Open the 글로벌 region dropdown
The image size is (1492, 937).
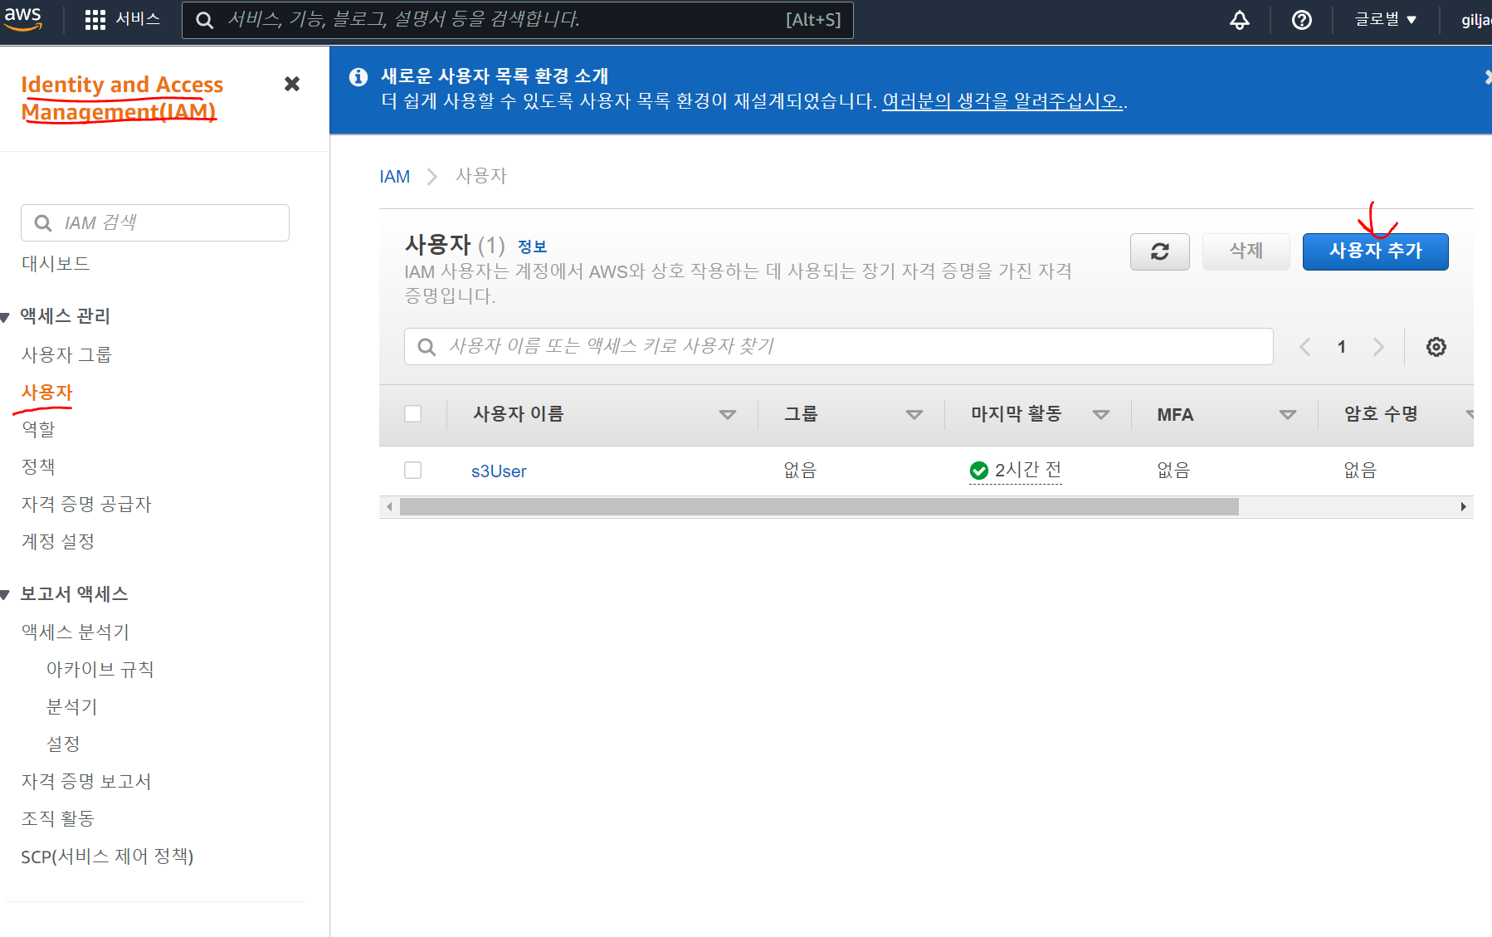tap(1385, 19)
